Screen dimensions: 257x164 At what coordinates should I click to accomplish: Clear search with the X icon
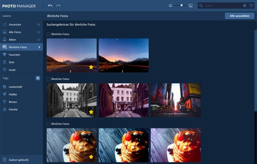coord(245,6)
